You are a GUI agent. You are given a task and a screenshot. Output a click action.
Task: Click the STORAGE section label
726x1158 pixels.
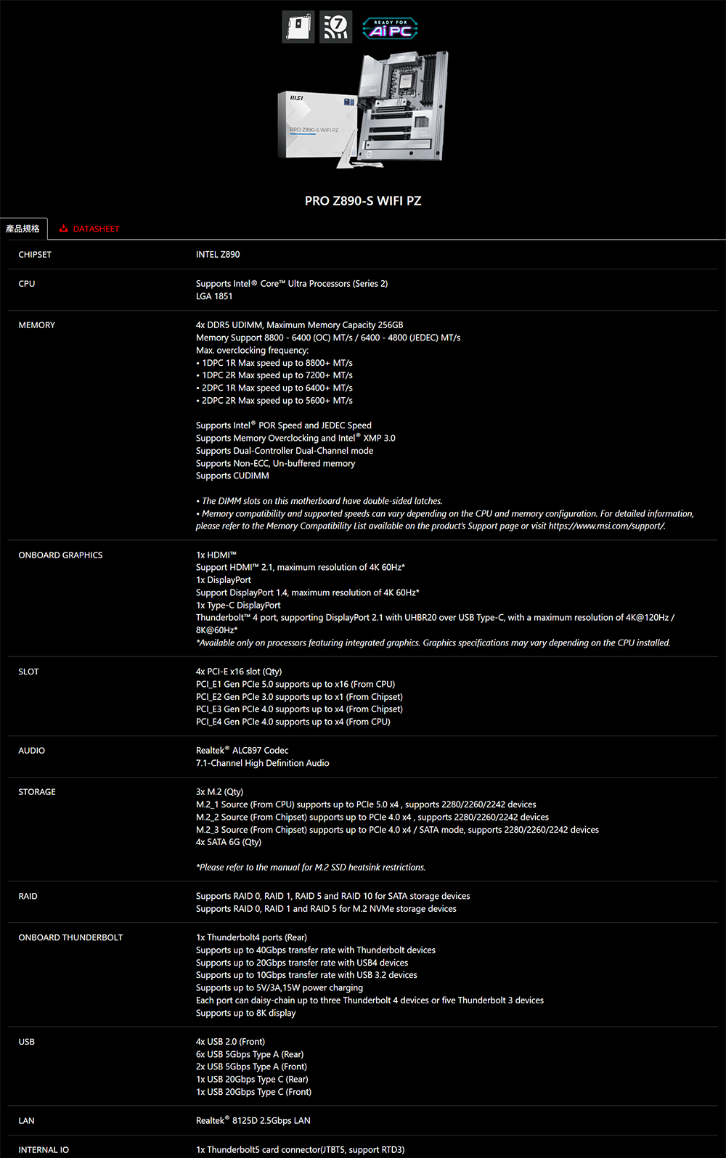click(37, 792)
